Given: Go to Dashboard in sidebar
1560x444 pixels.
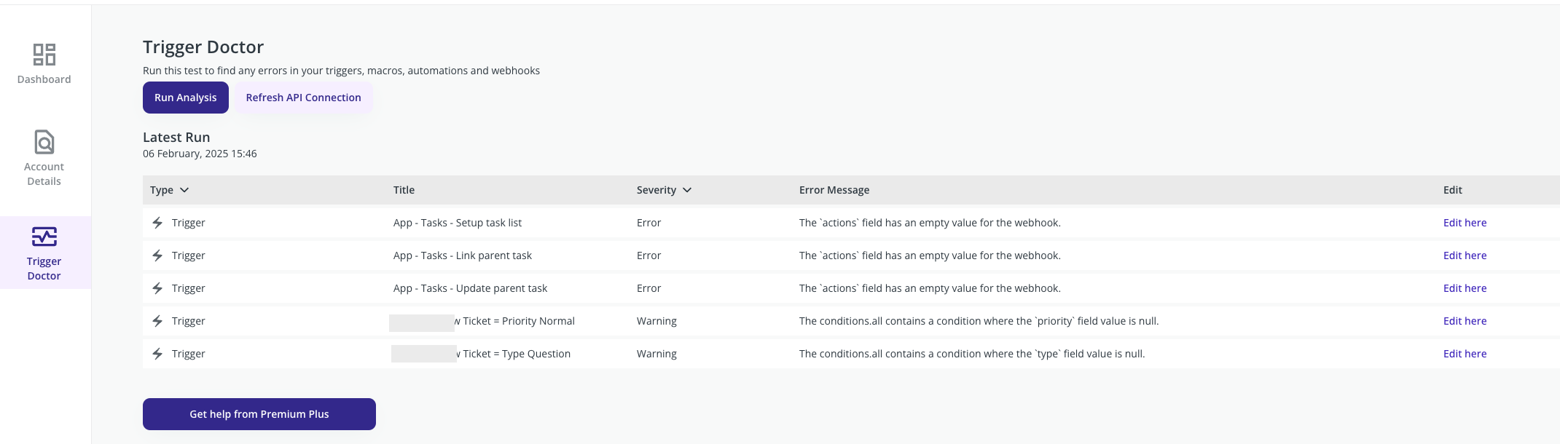Looking at the screenshot, I should [x=44, y=64].
